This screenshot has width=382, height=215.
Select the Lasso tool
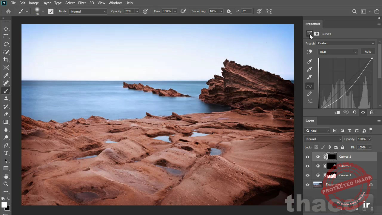(6, 44)
